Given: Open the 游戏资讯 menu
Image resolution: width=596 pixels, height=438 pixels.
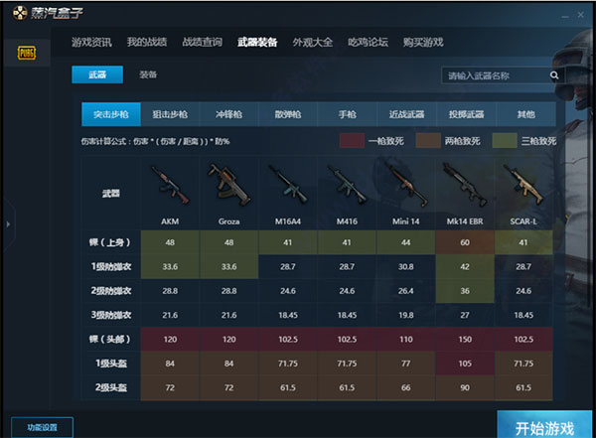Looking at the screenshot, I should point(91,42).
